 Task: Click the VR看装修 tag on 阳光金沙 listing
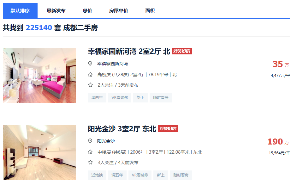point(140,175)
